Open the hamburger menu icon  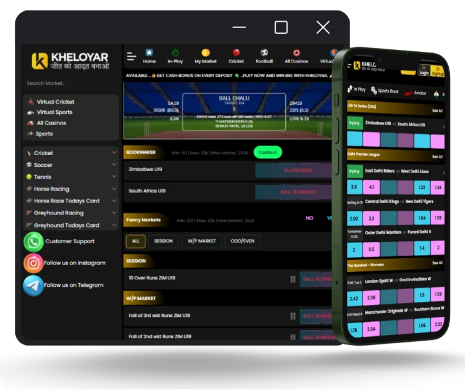click(x=131, y=57)
